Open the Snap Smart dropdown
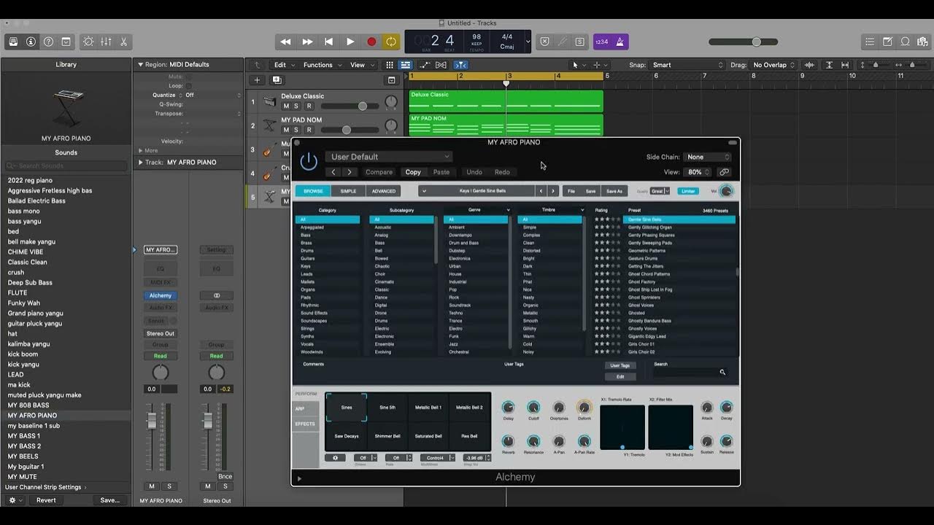This screenshot has width=934, height=525. tap(687, 65)
